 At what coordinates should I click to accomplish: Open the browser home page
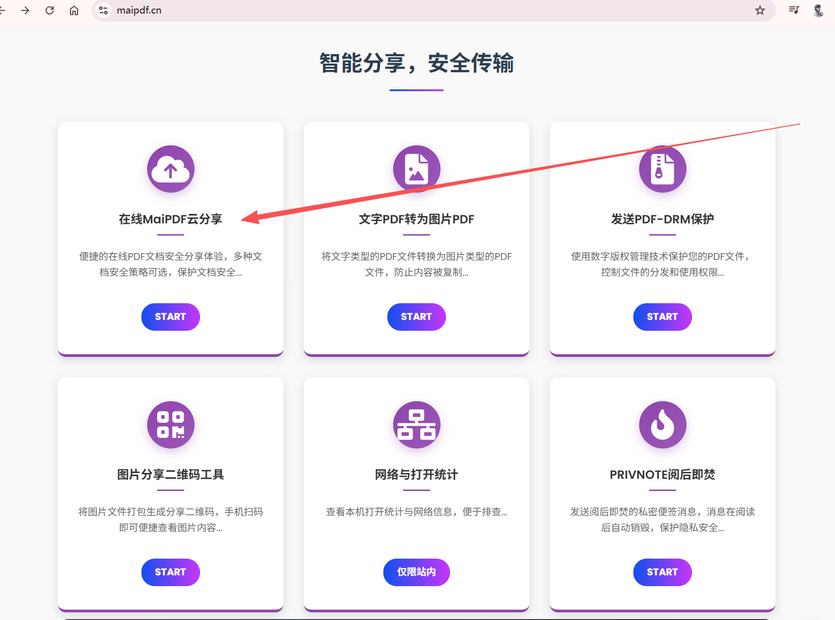pyautogui.click(x=74, y=10)
